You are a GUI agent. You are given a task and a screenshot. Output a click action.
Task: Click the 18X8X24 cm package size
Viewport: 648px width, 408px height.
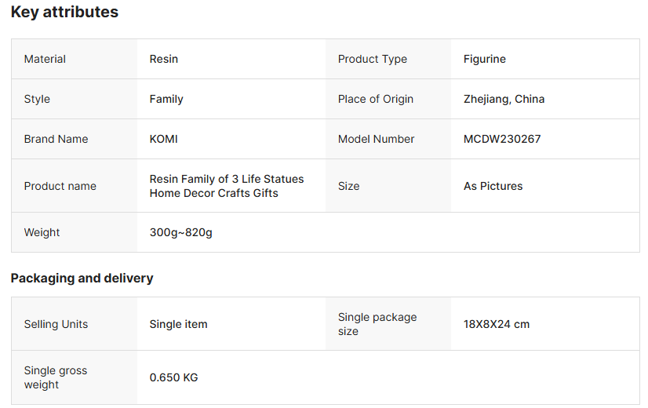pyautogui.click(x=496, y=324)
